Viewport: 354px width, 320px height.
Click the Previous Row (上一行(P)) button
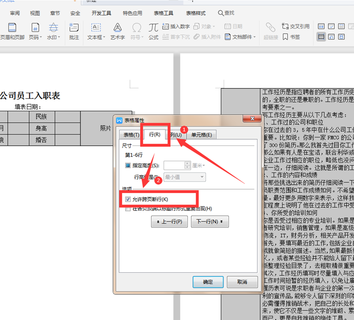pyautogui.click(x=169, y=221)
